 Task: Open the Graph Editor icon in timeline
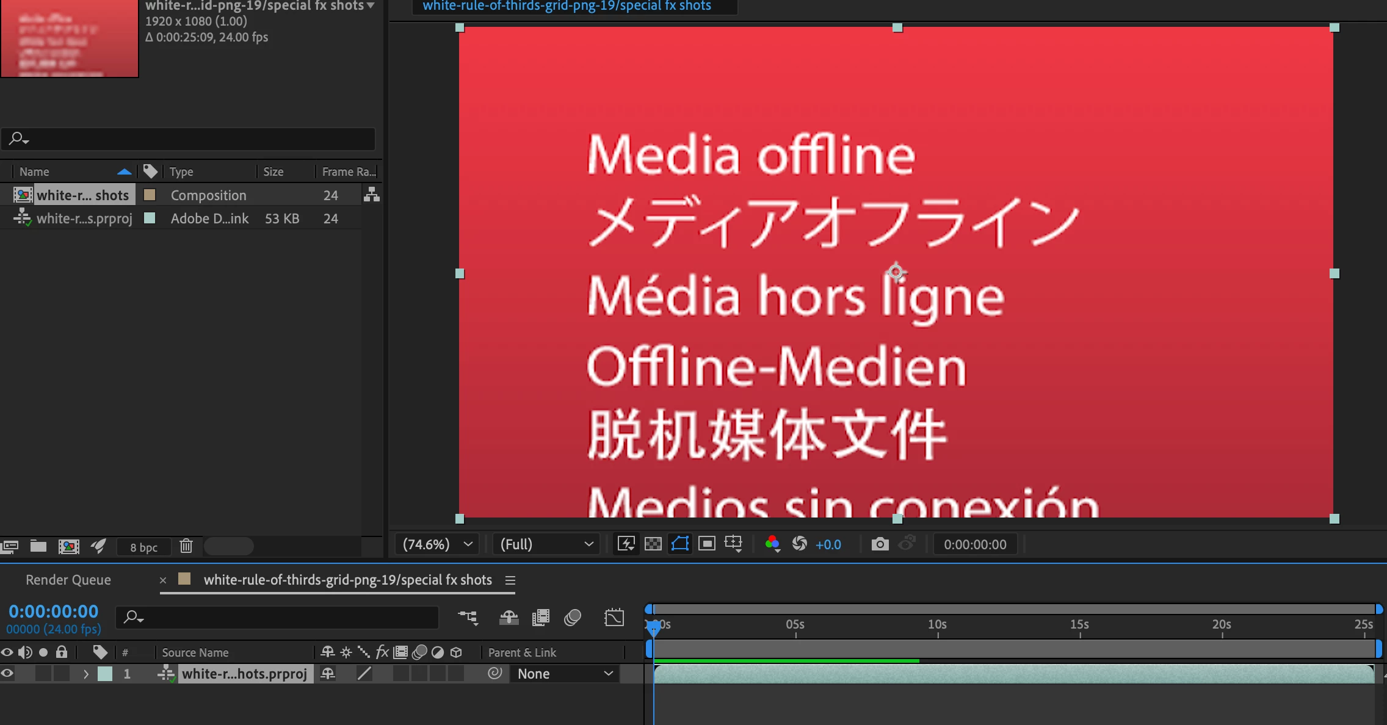pos(614,618)
